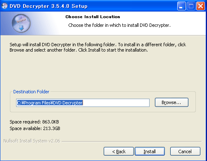This screenshot has height=161, width=207.
Task: Click blank area of destination path field
Action: coord(116,103)
